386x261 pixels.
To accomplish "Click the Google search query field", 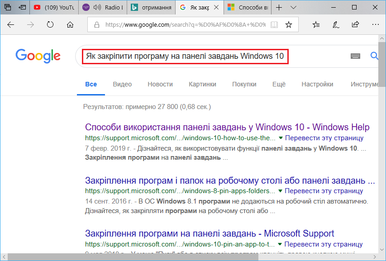I will (x=185, y=57).
